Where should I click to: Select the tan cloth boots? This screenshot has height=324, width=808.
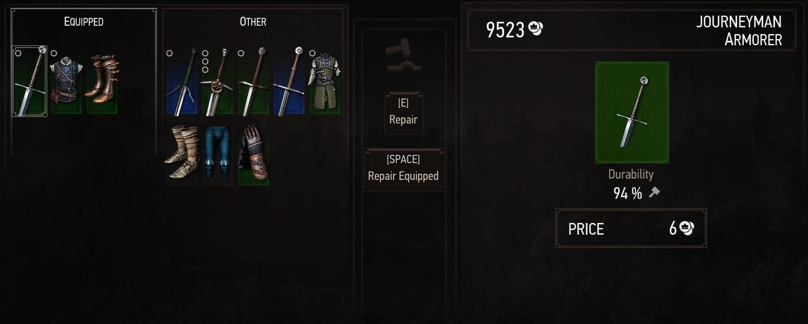coord(181,152)
